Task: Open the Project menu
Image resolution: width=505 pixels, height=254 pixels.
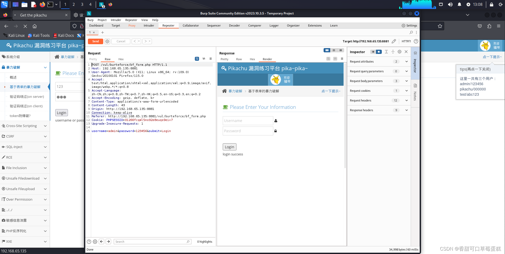Action: click(x=102, y=20)
